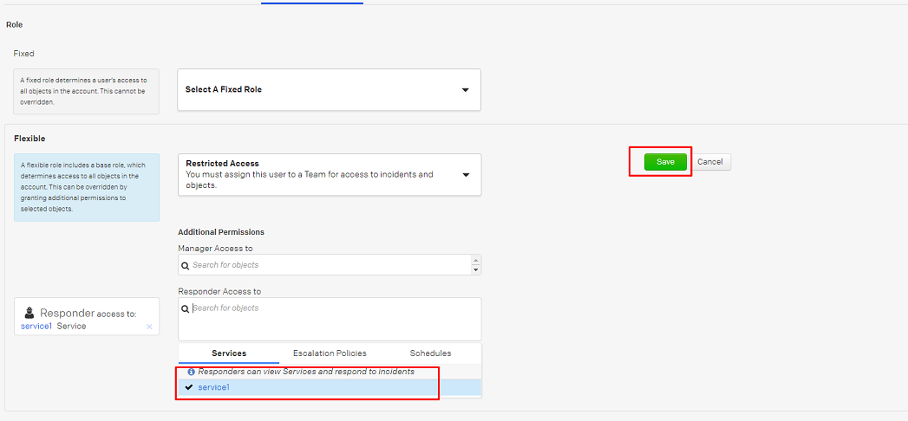Open the Select A Fixed Role dropdown

click(329, 90)
